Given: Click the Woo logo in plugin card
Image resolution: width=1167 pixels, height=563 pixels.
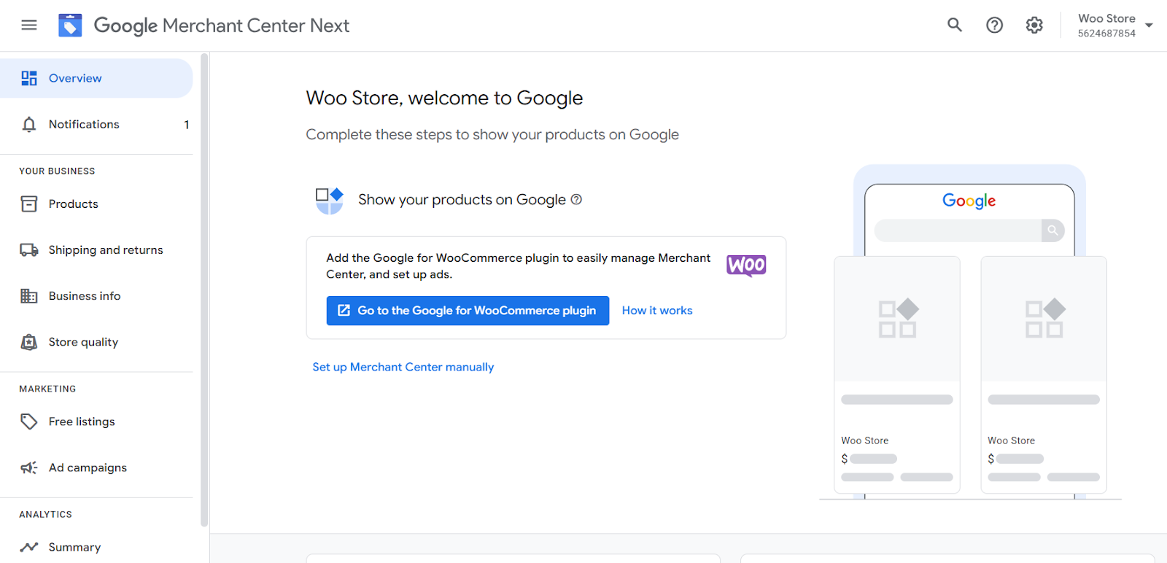Looking at the screenshot, I should [746, 265].
